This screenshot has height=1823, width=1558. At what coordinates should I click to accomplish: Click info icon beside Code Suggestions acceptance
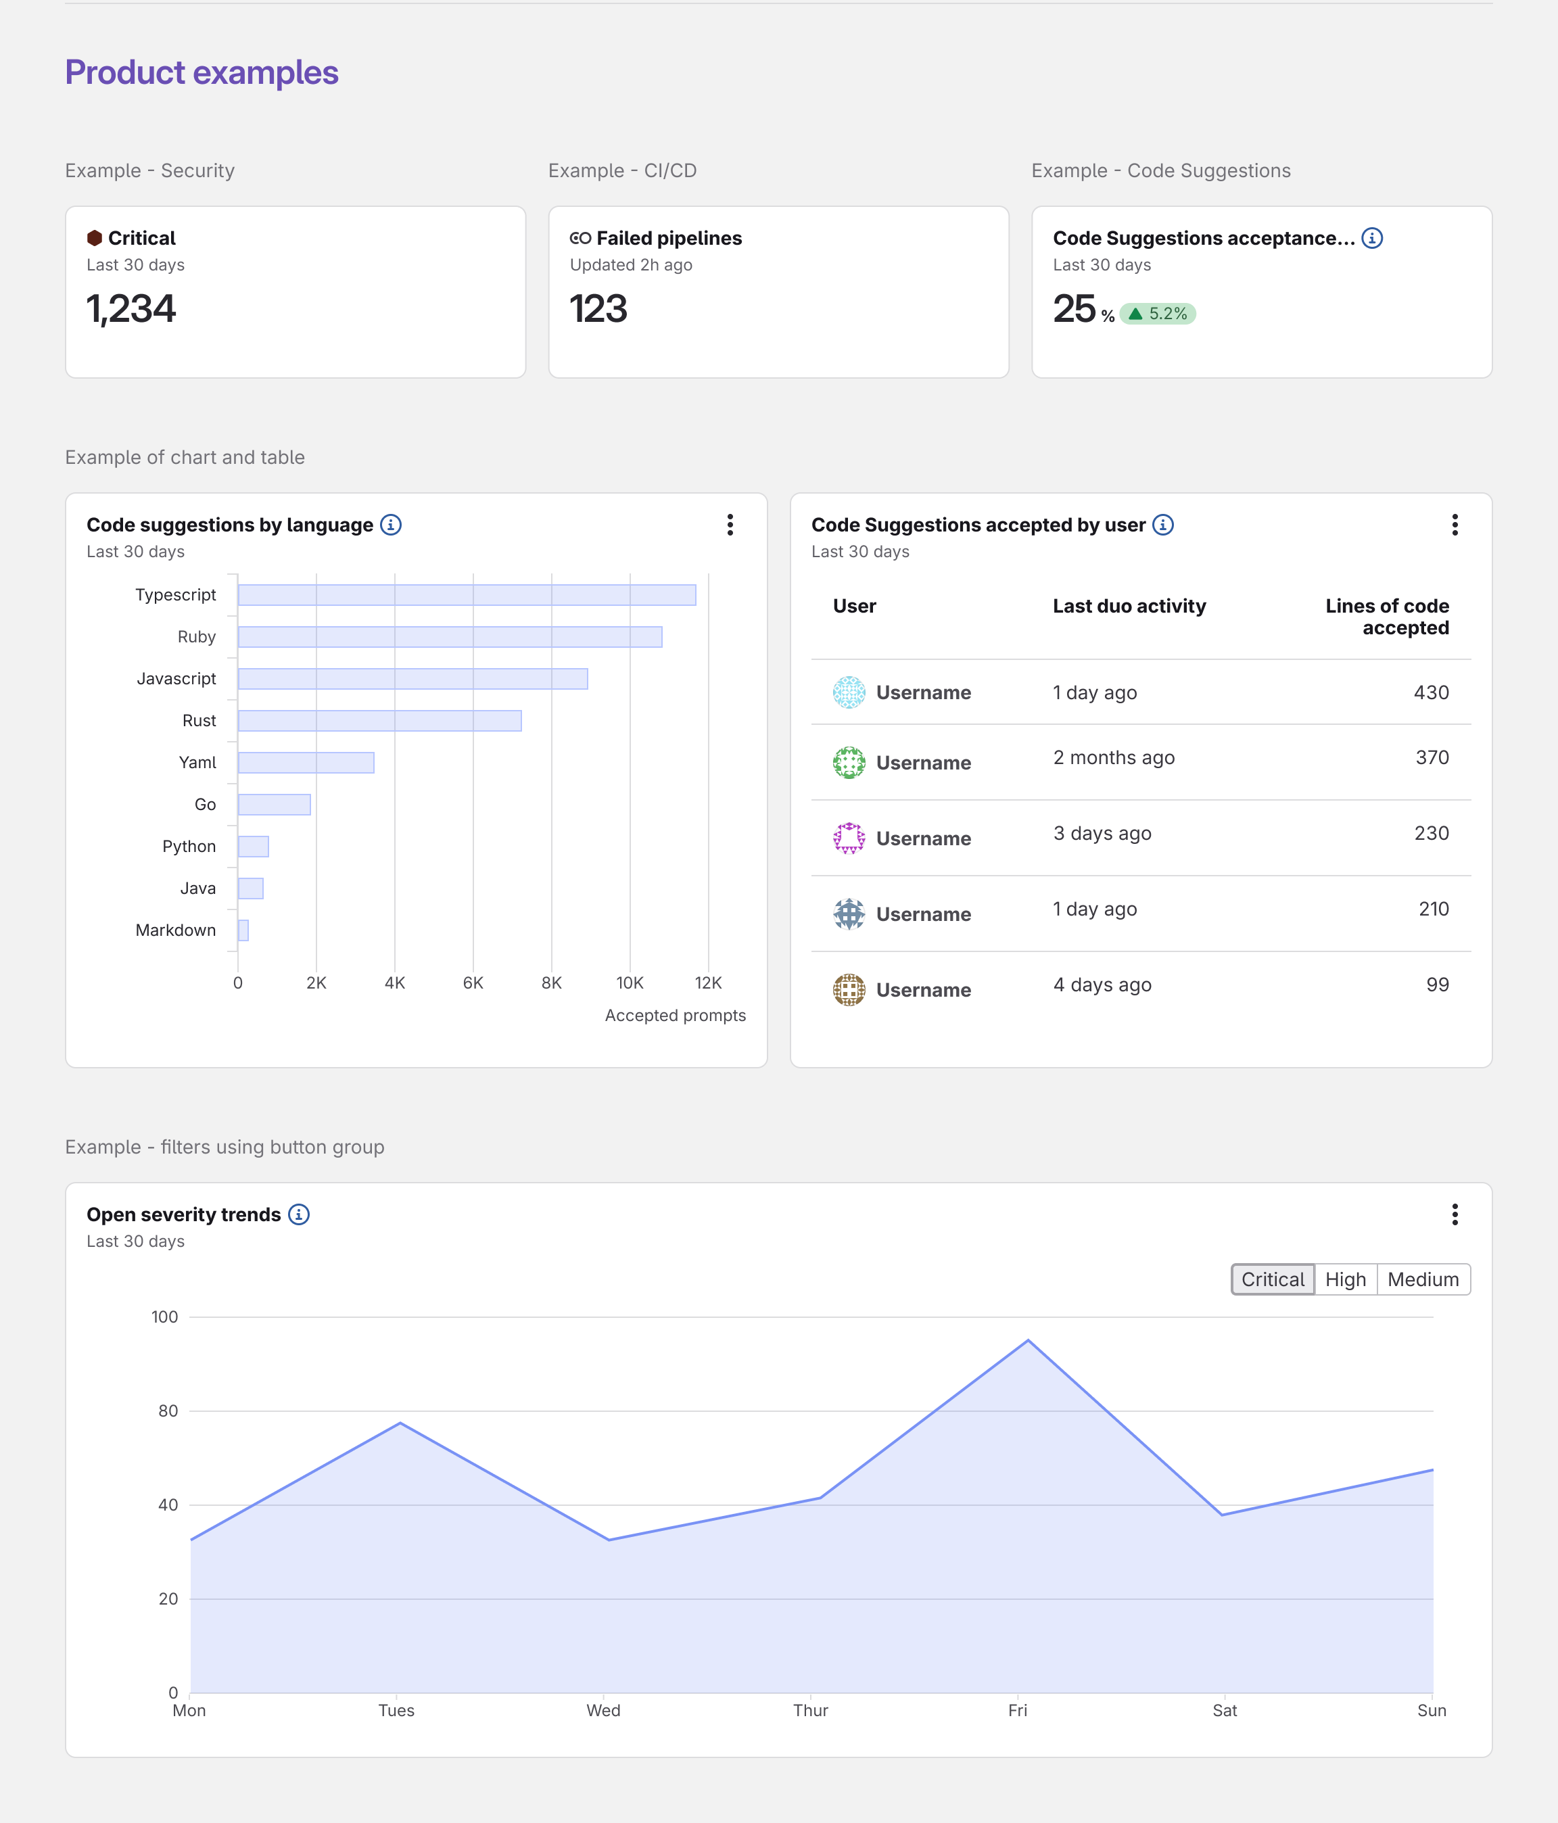point(1371,237)
